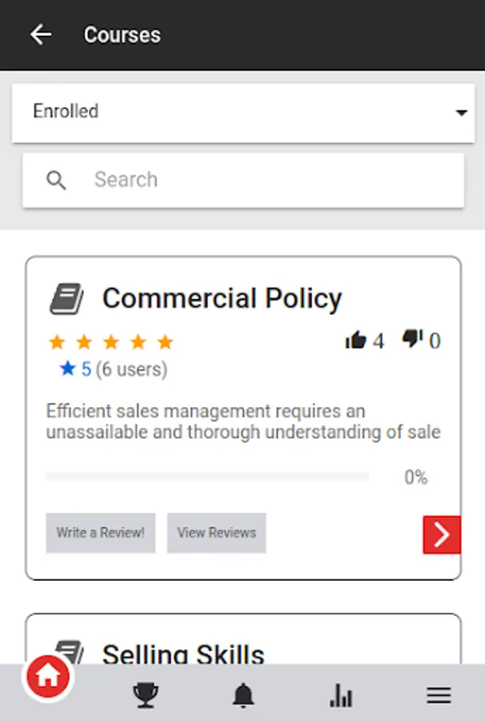Image resolution: width=485 pixels, height=721 pixels.
Task: Tap the back arrow in the header
Action: (40, 34)
